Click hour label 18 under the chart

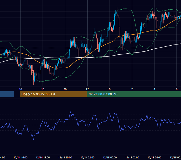tap(43, 89)
